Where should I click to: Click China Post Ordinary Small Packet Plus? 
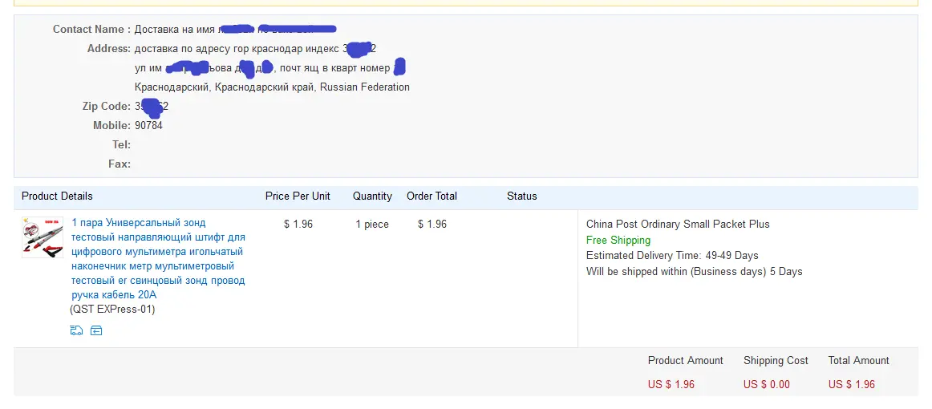[x=678, y=224]
